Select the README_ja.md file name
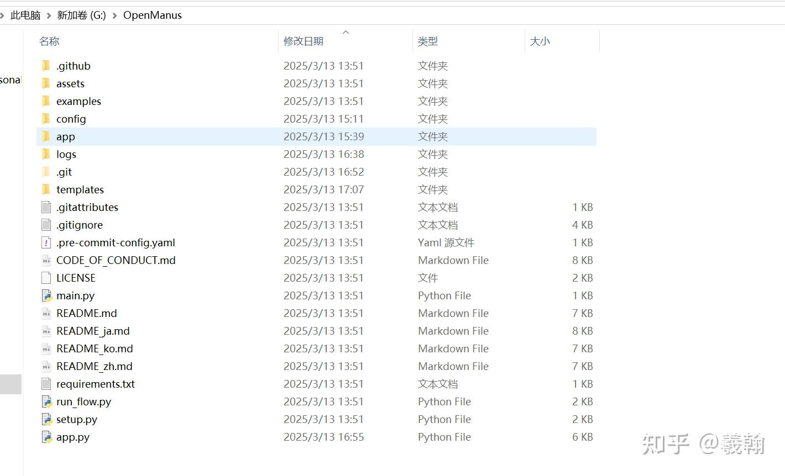Viewport: 785px width, 476px height. 93,331
